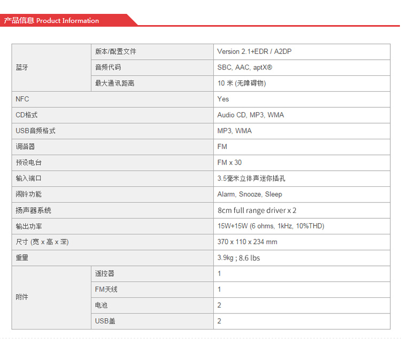Click the Audio CD, MP3, WMA value
Viewport: 401px width, 339px height.
(x=250, y=115)
